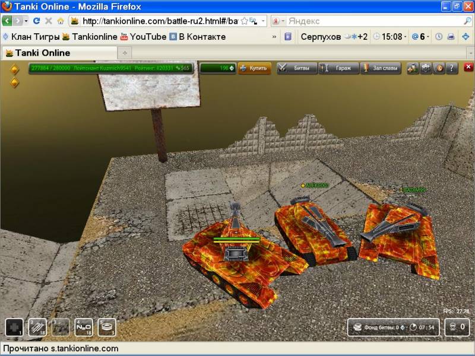This screenshot has height=356, width=475.
Task: Reload the page
Action: pyautogui.click(x=37, y=21)
